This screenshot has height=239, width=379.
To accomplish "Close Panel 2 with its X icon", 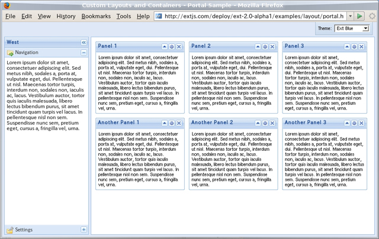I will point(272,47).
